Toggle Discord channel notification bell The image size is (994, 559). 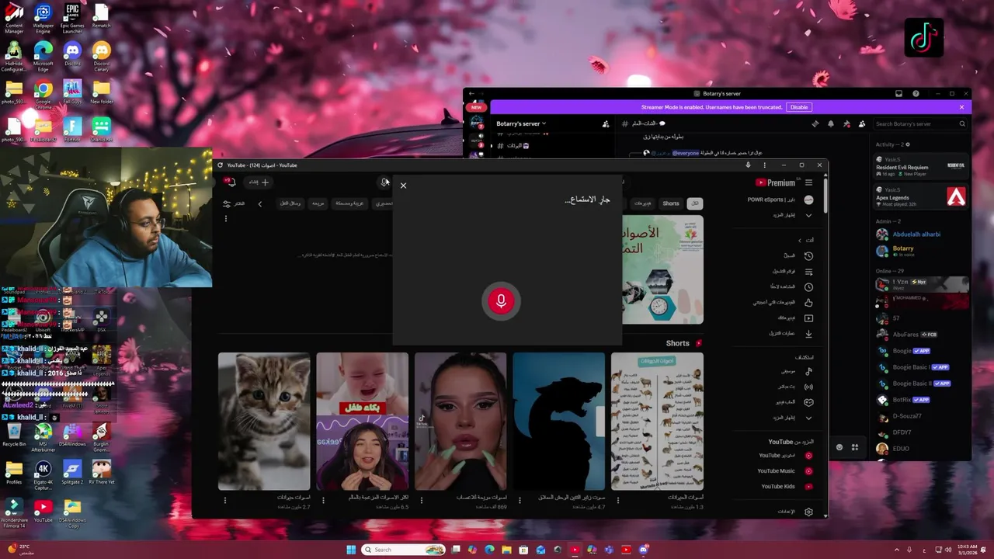click(x=831, y=123)
